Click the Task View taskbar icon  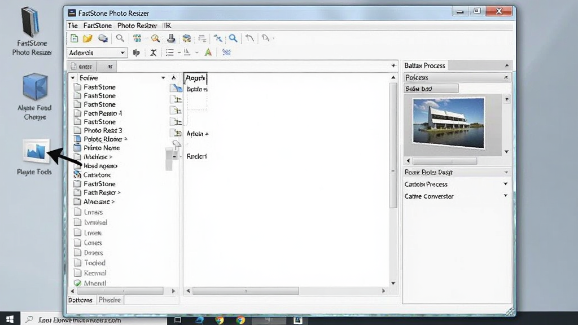coord(177,320)
